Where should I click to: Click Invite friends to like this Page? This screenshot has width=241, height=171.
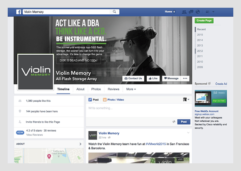[x=43, y=122]
